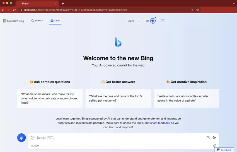Open visual search camera icon
The height and width of the screenshot is (152, 237).
click(x=208, y=138)
